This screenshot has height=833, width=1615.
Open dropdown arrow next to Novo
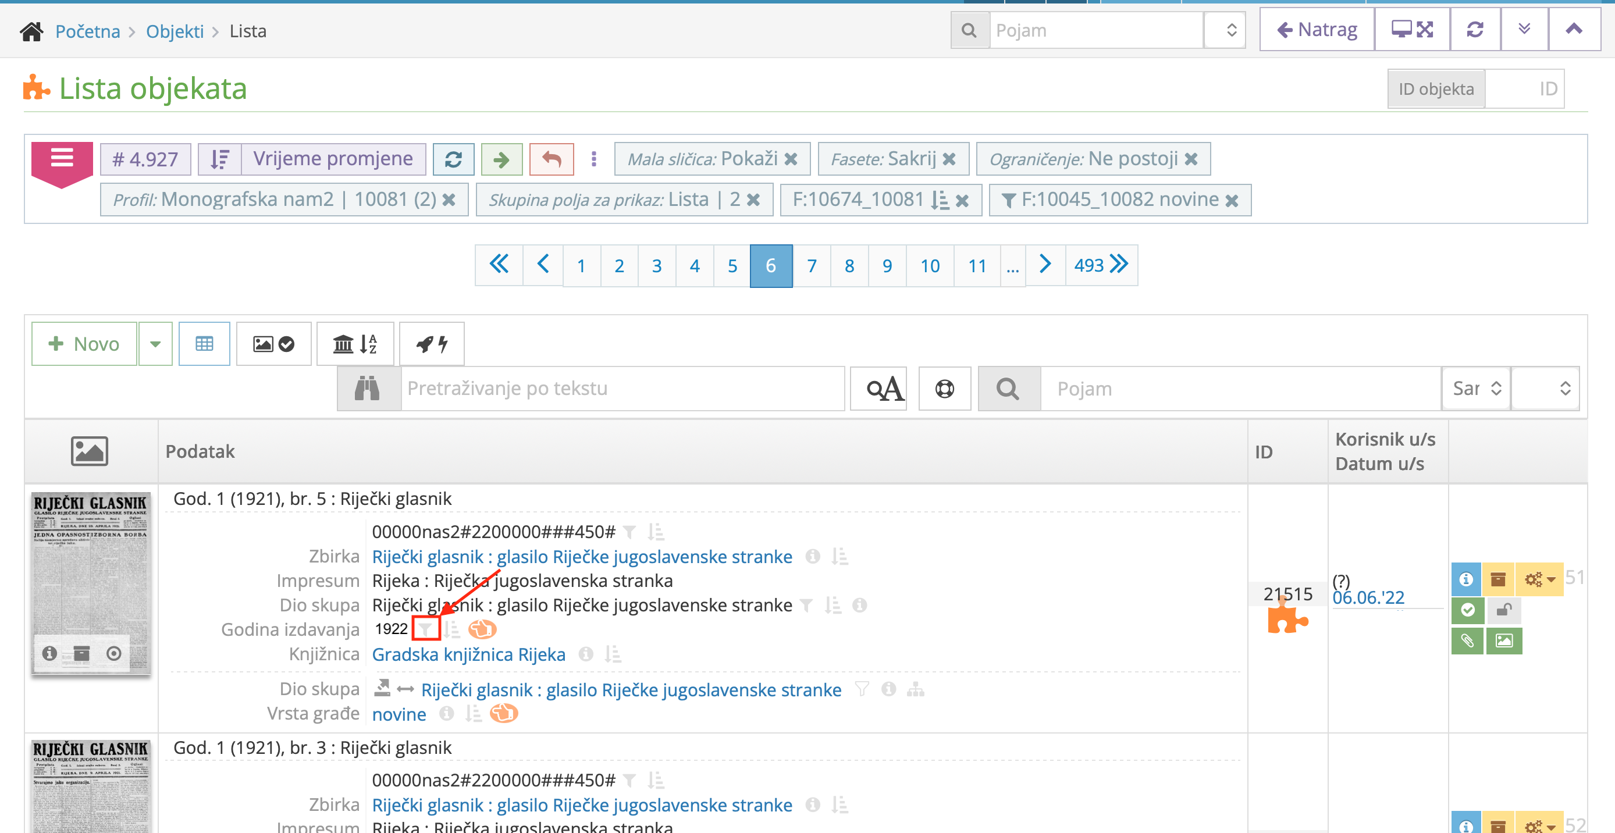pos(155,343)
